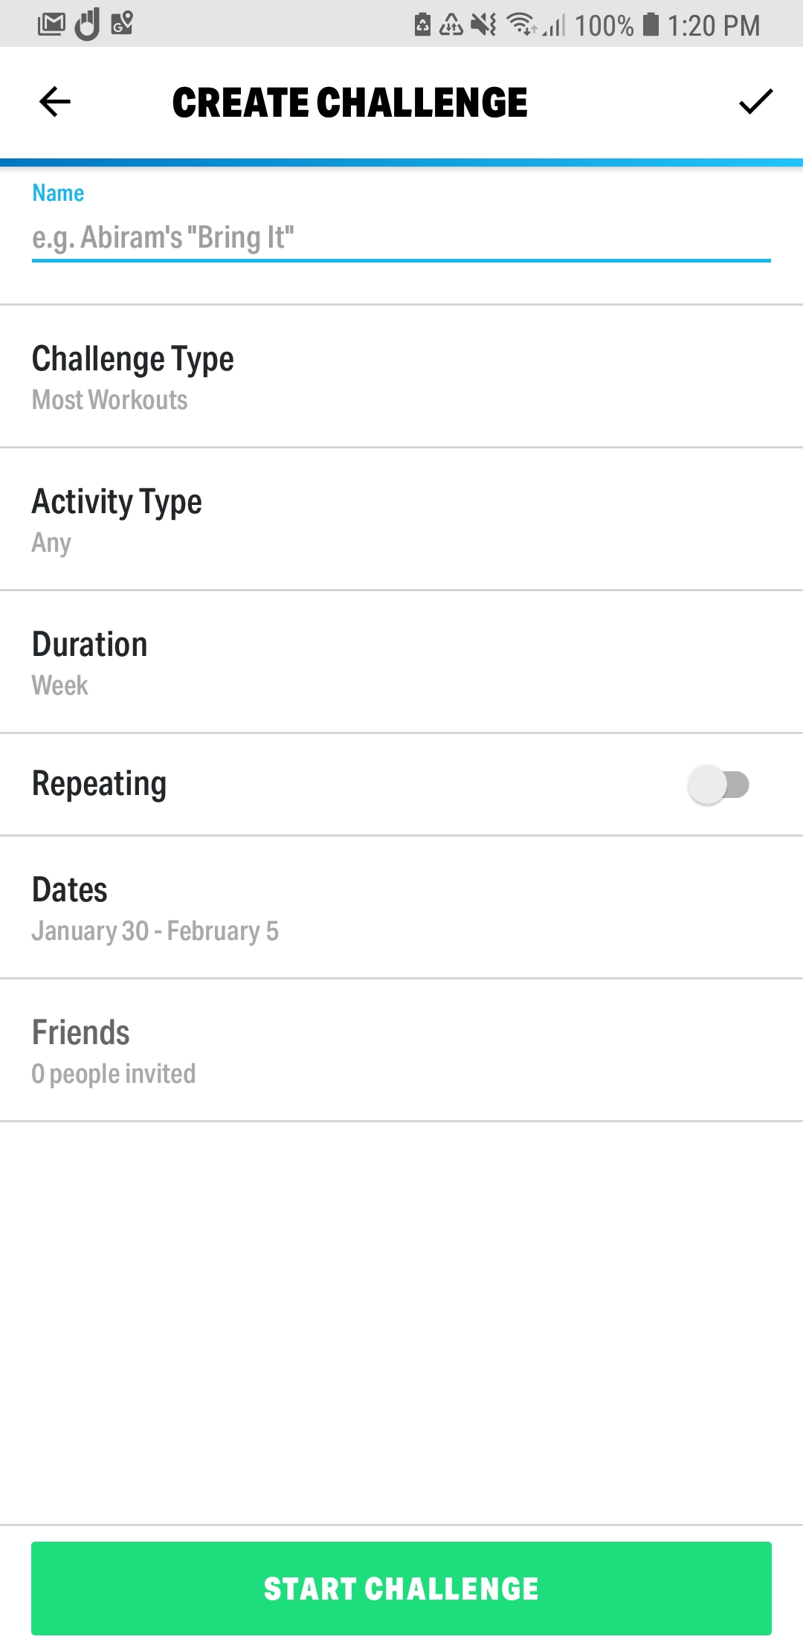Viewport: 803px width, 1651px height.
Task: Tap the Gmail notification icon
Action: tap(51, 25)
